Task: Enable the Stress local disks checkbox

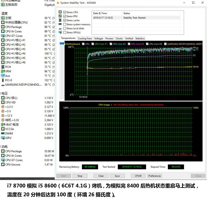Action: (x=65, y=28)
